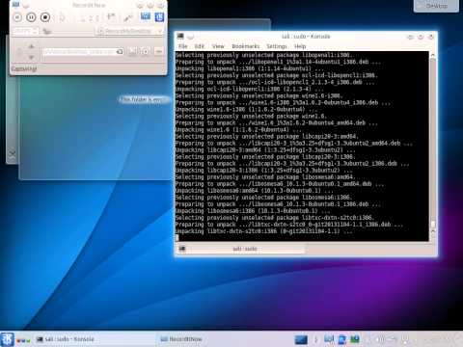
Task: Open the Edit menu in Konsole
Action: point(200,46)
